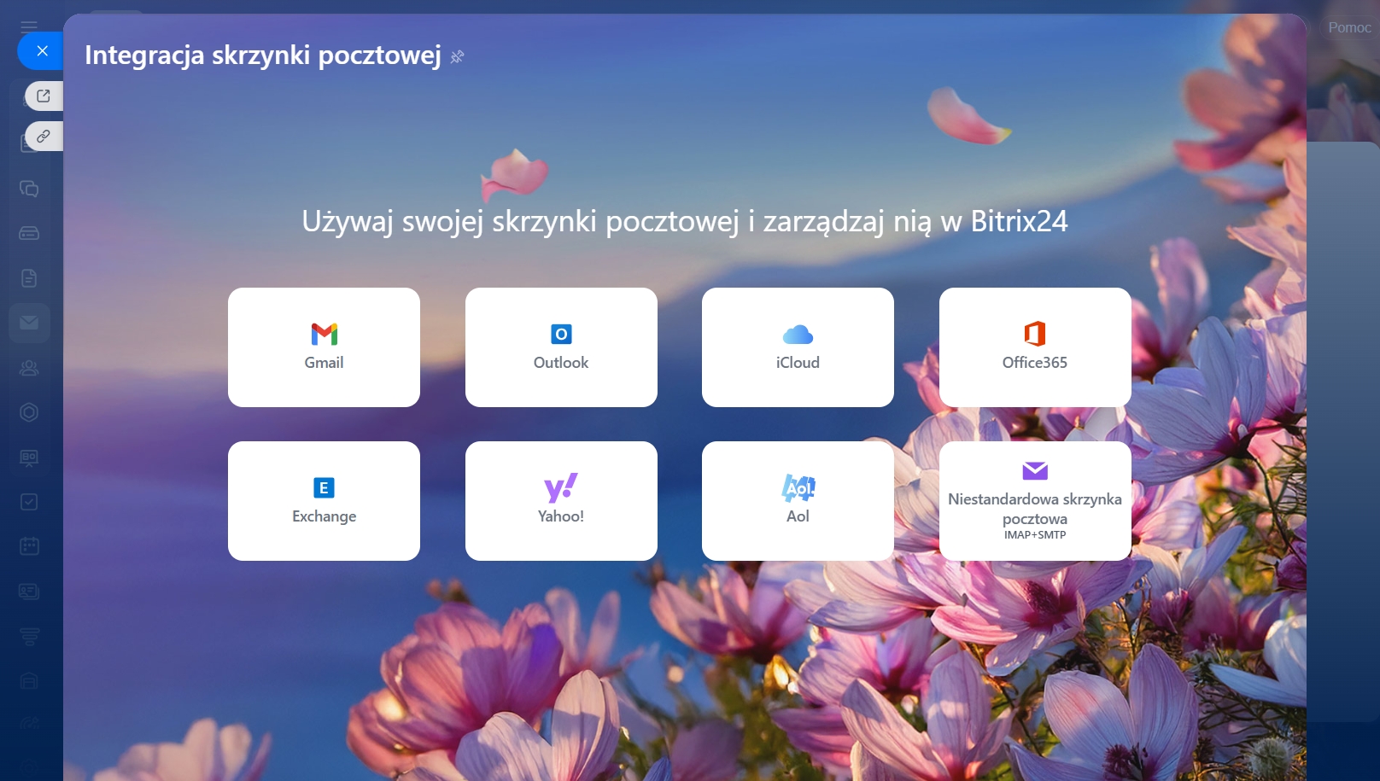Choose the Aol mailbox tile
Image resolution: width=1380 pixels, height=781 pixels.
pyautogui.click(x=798, y=501)
